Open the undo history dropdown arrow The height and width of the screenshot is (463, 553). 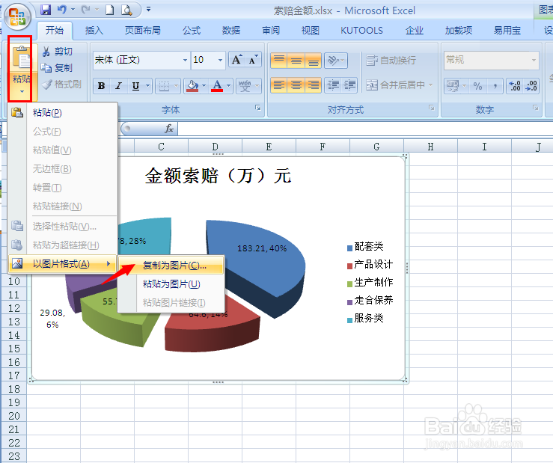pos(73,10)
